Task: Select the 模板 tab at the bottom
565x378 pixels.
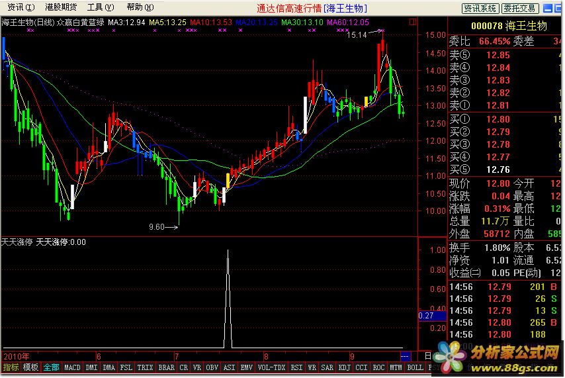Action: (x=30, y=367)
